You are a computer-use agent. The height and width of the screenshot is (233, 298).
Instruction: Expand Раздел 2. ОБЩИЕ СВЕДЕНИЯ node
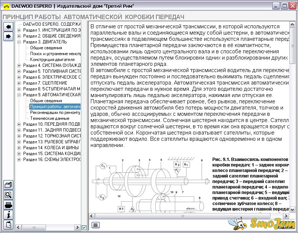[x=19, y=36]
